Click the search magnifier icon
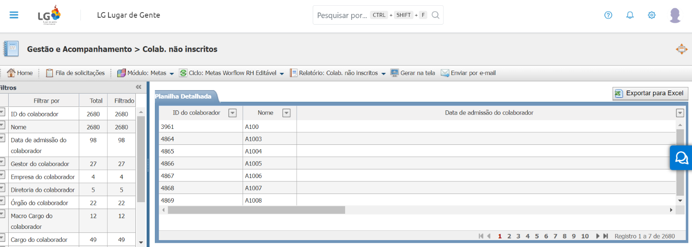The width and height of the screenshot is (692, 247). (x=436, y=15)
